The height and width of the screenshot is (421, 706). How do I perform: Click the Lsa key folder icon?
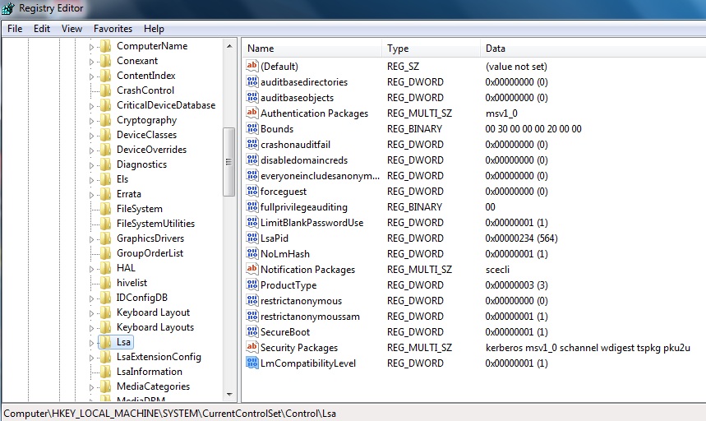coord(105,342)
